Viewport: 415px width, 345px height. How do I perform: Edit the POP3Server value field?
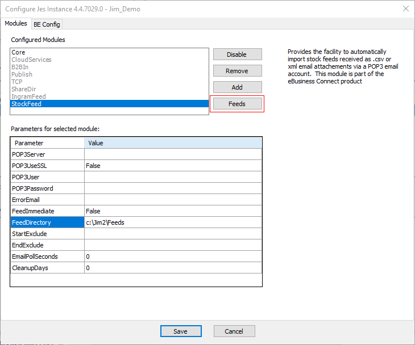[x=173, y=154]
